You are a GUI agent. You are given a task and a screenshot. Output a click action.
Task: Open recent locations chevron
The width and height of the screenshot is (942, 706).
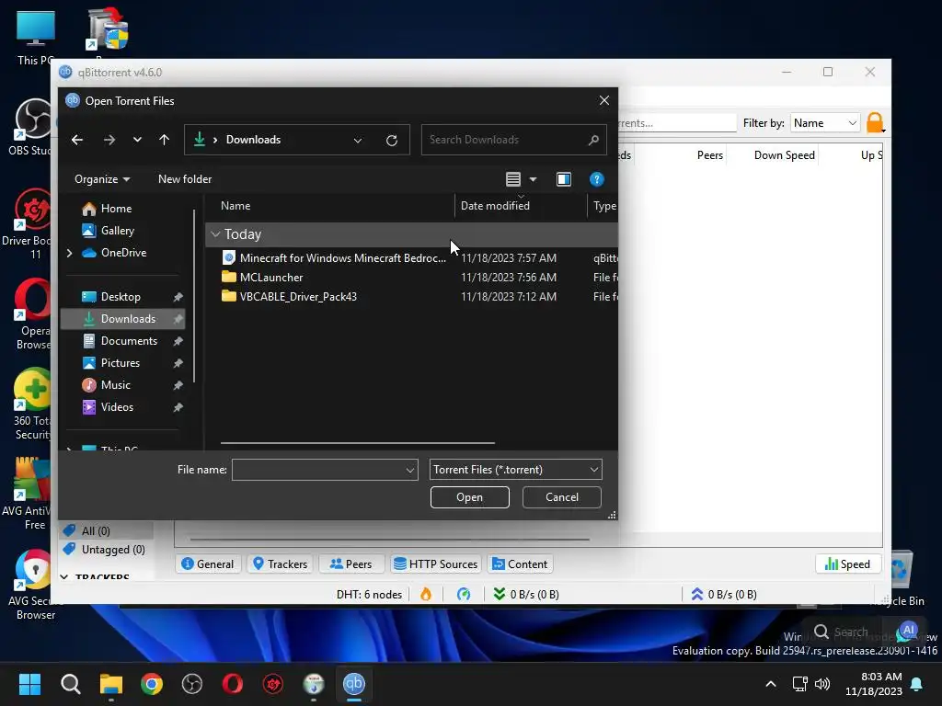[138, 140]
